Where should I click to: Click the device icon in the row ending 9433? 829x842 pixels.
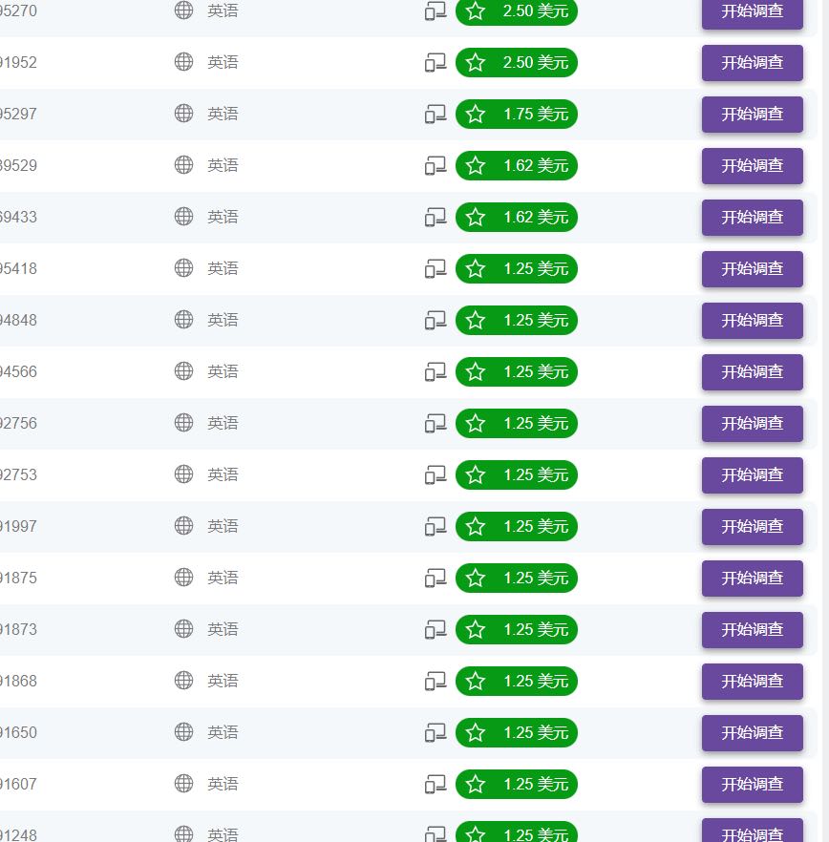(x=436, y=217)
